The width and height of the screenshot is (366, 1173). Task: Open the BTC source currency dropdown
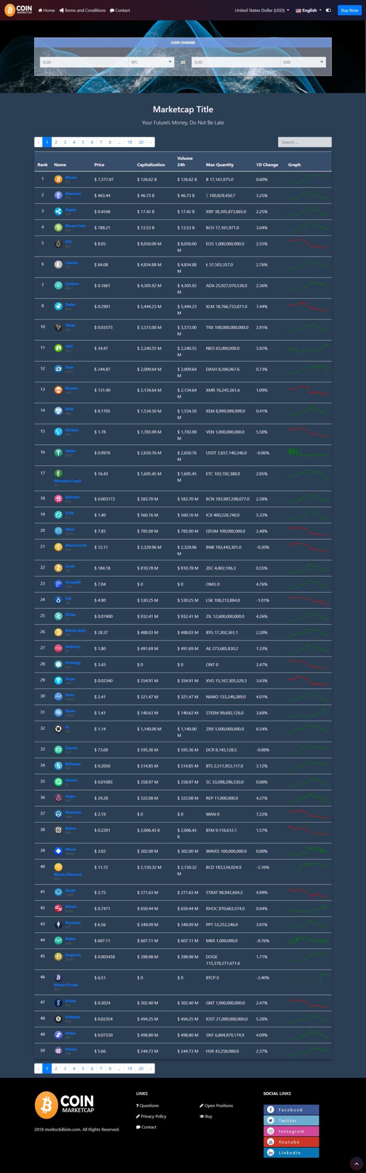pos(152,62)
